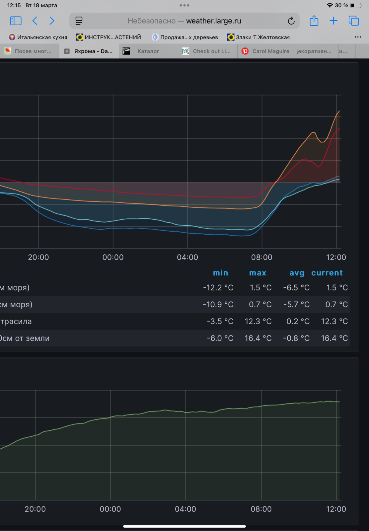Go back to the previous page
Image resolution: width=369 pixels, height=531 pixels.
pyautogui.click(x=35, y=21)
